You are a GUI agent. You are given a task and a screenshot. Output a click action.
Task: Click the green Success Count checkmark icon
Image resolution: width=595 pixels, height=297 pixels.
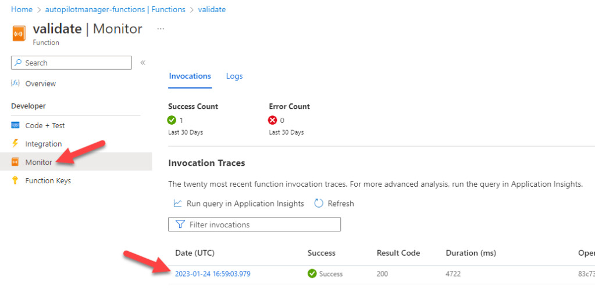click(x=172, y=120)
